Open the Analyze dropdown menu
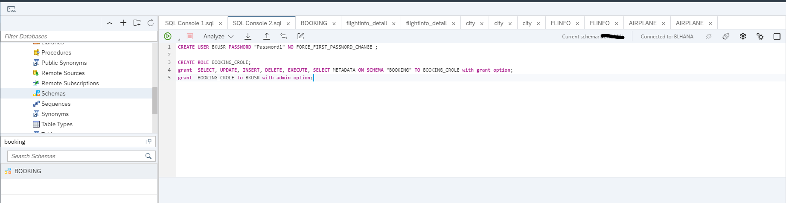 click(218, 37)
